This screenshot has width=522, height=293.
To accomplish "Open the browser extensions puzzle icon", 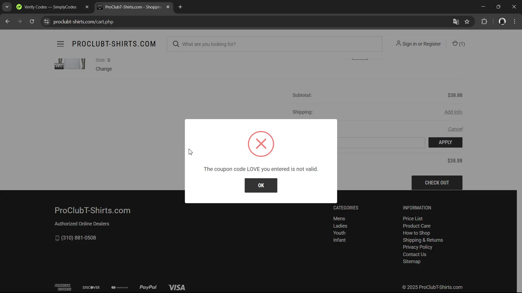I will 484,22.
